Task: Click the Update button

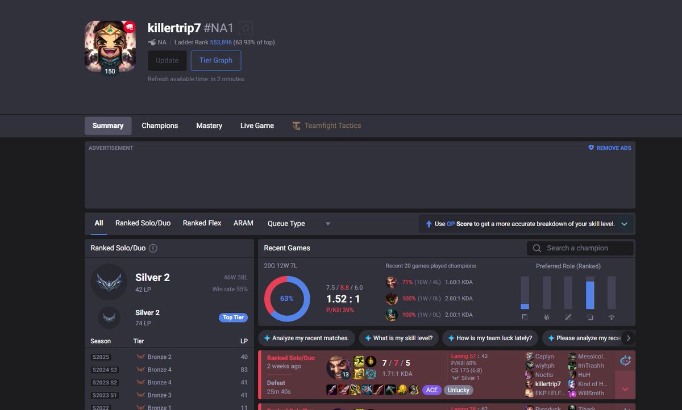Action: point(167,61)
